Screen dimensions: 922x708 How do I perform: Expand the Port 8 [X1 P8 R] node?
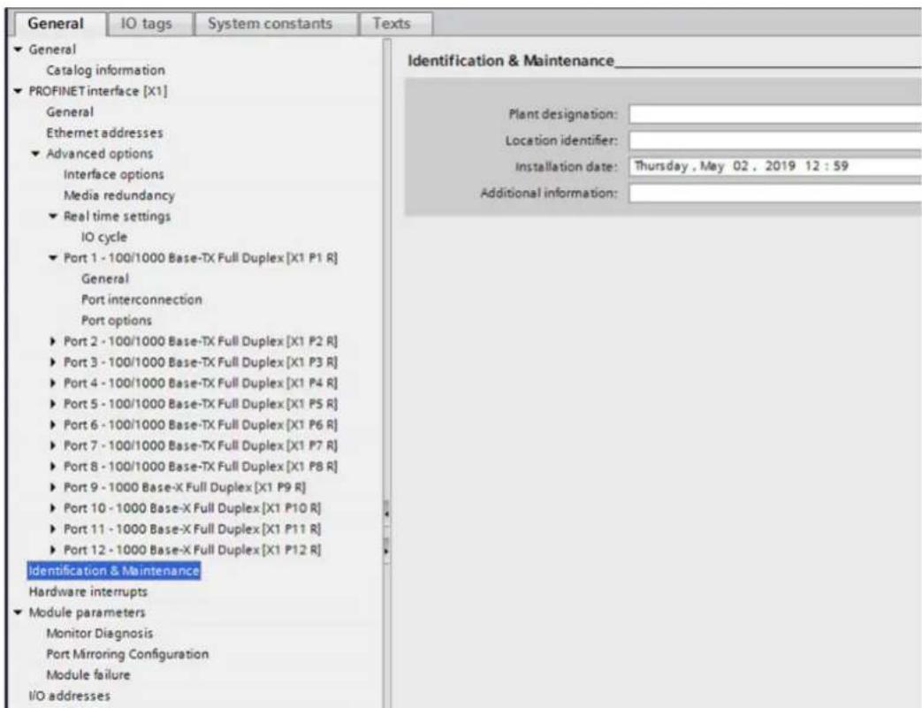53,467
